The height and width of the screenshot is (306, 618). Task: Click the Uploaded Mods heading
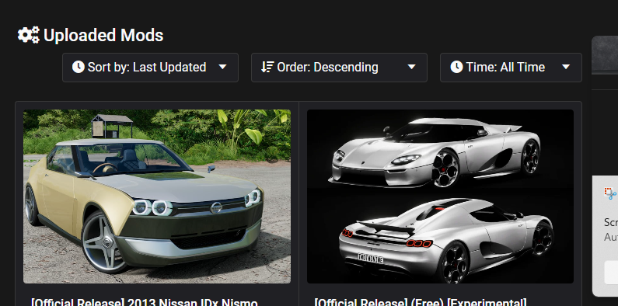[103, 35]
